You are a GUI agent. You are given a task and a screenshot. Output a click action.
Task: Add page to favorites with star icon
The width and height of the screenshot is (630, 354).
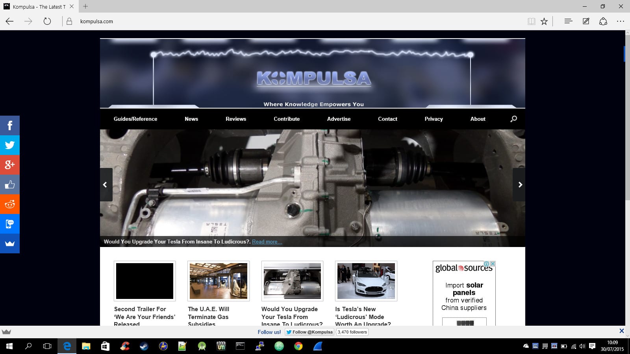pos(544,22)
